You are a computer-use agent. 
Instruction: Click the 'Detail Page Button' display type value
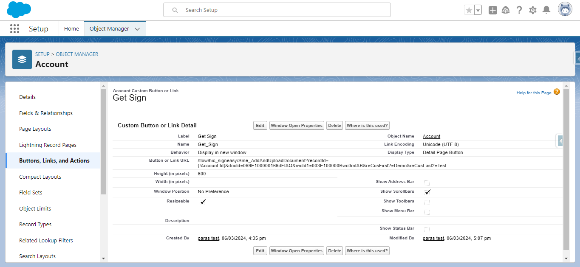pyautogui.click(x=443, y=152)
